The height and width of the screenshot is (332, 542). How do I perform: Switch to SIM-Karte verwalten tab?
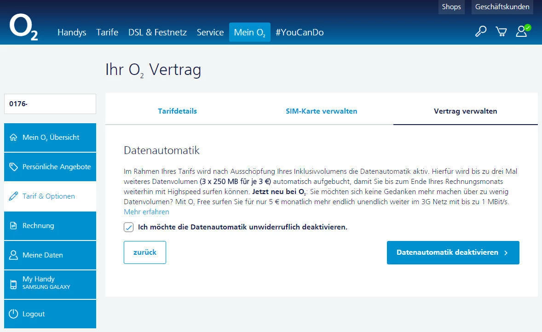(322, 111)
